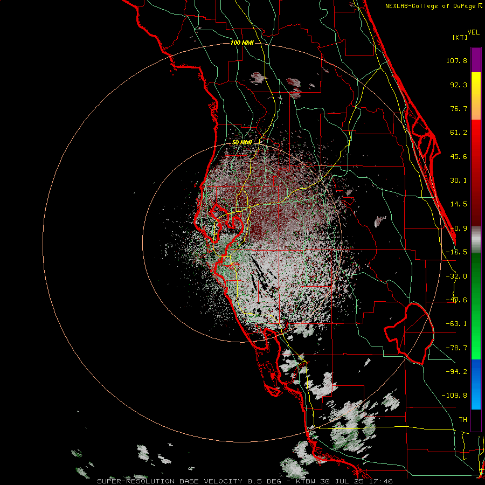
Task: Click the 76.7 legend value
Action: [x=459, y=108]
